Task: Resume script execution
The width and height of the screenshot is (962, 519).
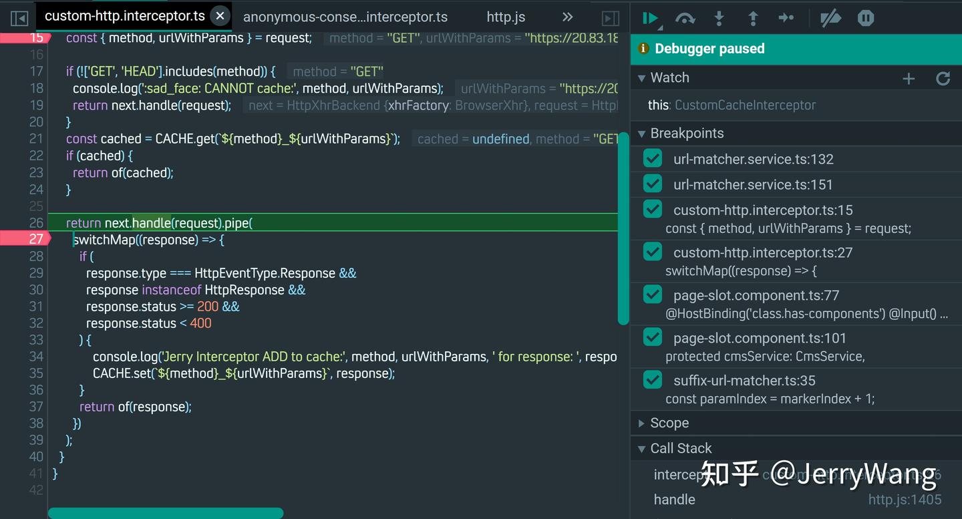Action: coord(651,19)
